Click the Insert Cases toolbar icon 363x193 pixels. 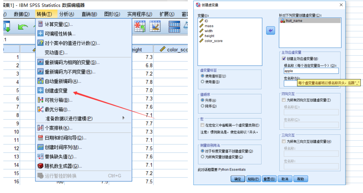click(140, 26)
